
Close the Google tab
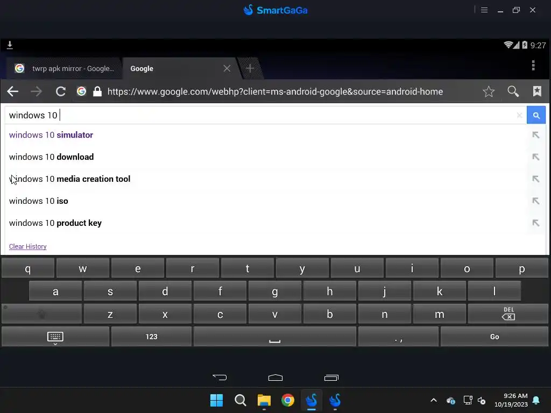pos(227,68)
